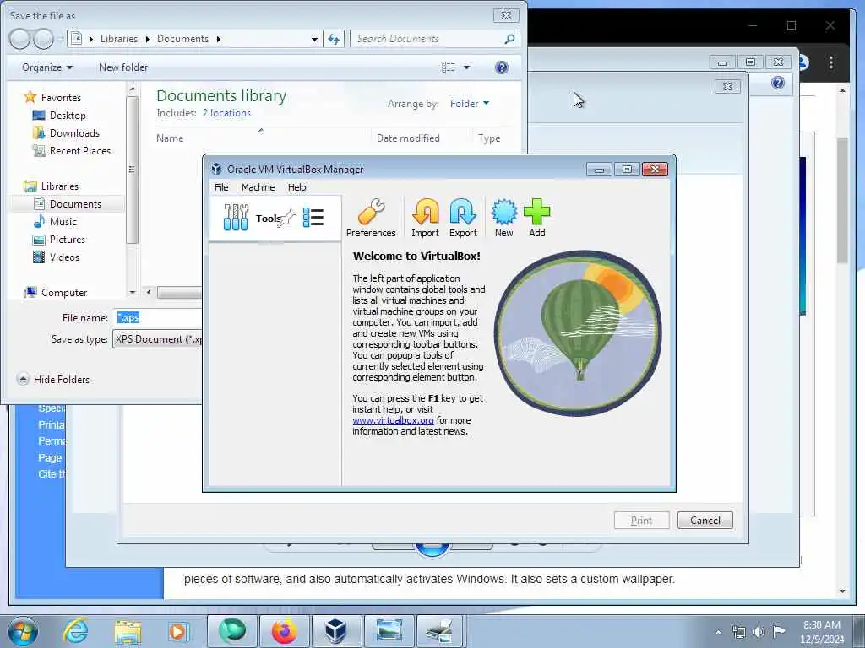Launch Internet Explorer from taskbar
The image size is (865, 648).
75,631
